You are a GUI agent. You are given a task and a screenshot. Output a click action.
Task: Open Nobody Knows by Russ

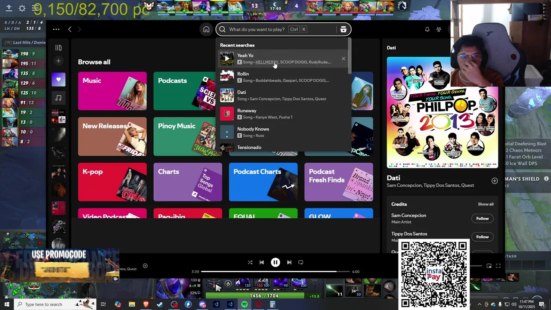pos(283,132)
